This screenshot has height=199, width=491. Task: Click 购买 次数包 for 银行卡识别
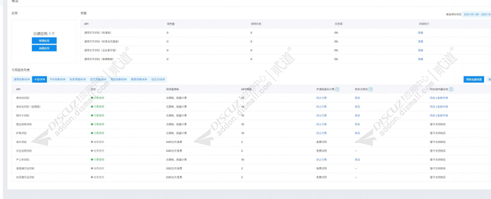pos(357,116)
